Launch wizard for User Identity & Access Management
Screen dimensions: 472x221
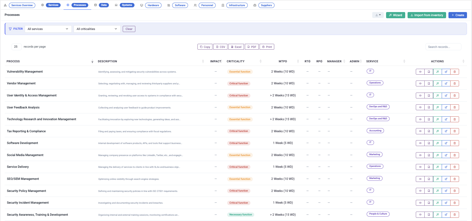click(438, 96)
